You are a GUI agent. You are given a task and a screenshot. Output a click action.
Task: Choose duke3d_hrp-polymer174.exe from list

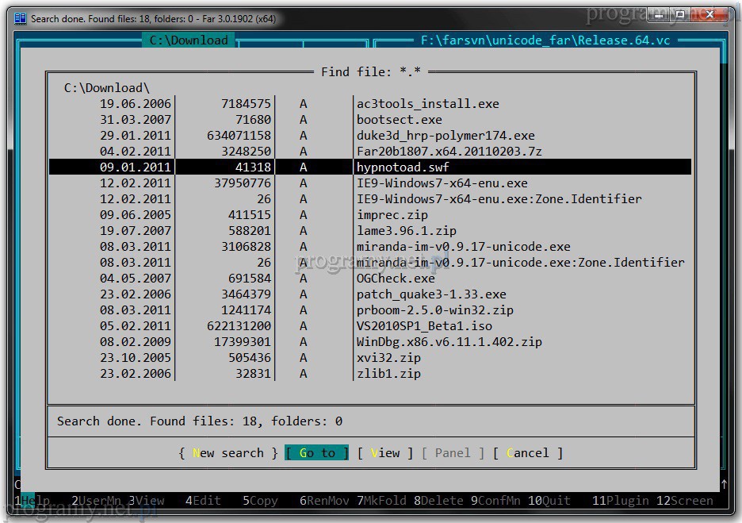446,136
